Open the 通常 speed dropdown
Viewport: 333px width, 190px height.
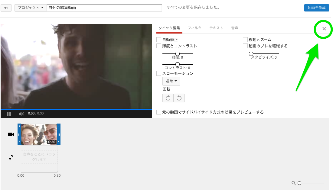[171, 81]
